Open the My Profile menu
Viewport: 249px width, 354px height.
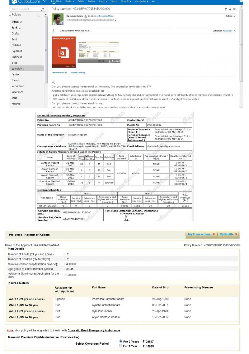tap(228, 234)
